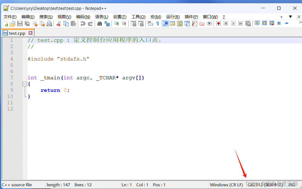Redo action via toolbar arrow
Viewport: 302px width, 189px height.
click(90, 24)
